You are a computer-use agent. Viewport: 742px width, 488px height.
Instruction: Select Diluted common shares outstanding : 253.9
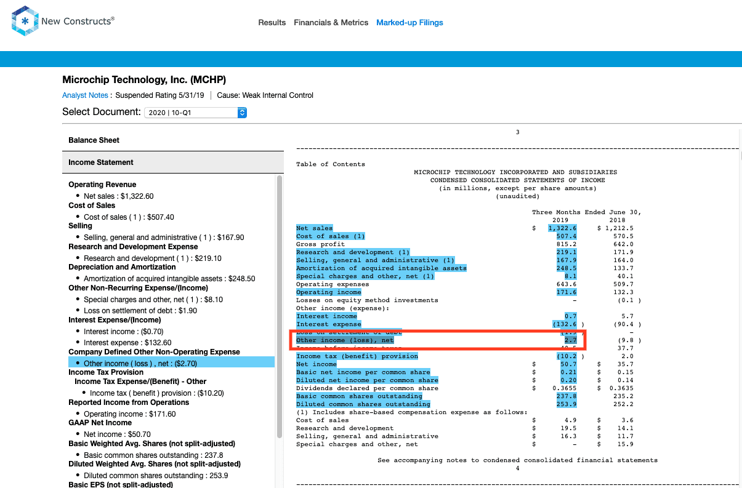click(156, 476)
